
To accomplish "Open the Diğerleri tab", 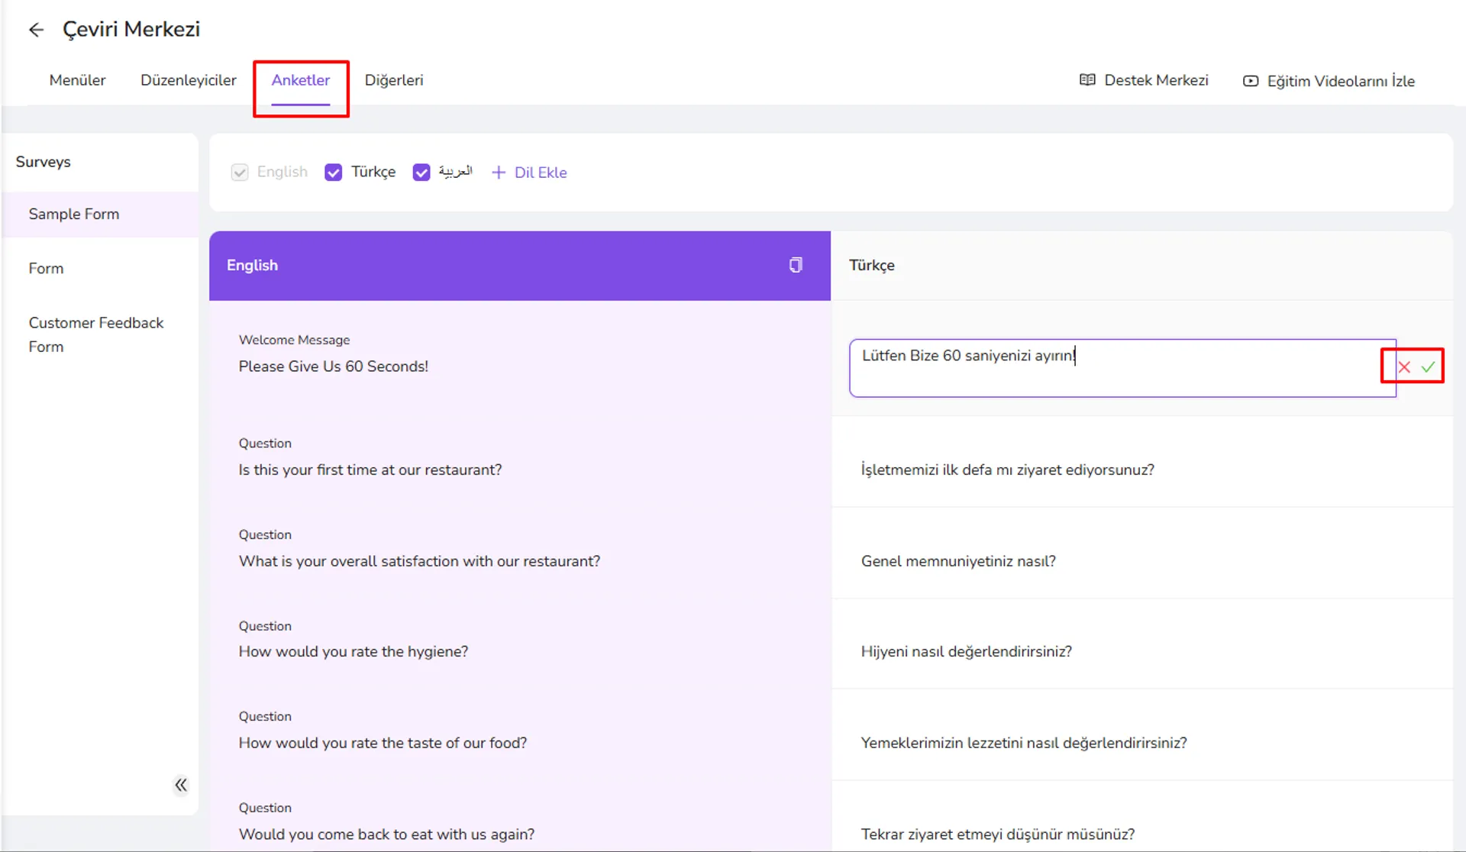I will pyautogui.click(x=394, y=80).
